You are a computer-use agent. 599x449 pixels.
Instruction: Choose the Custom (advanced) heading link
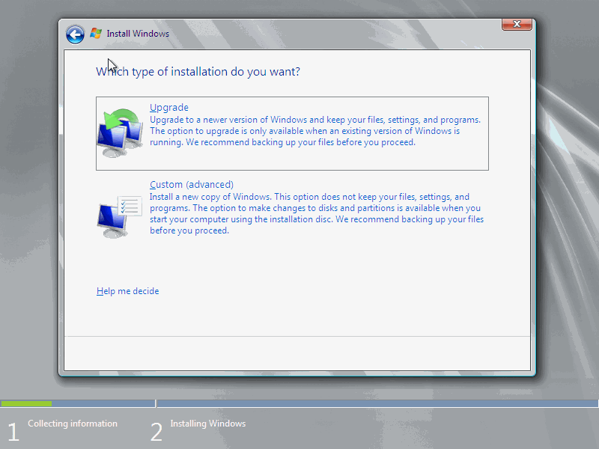[x=192, y=184]
